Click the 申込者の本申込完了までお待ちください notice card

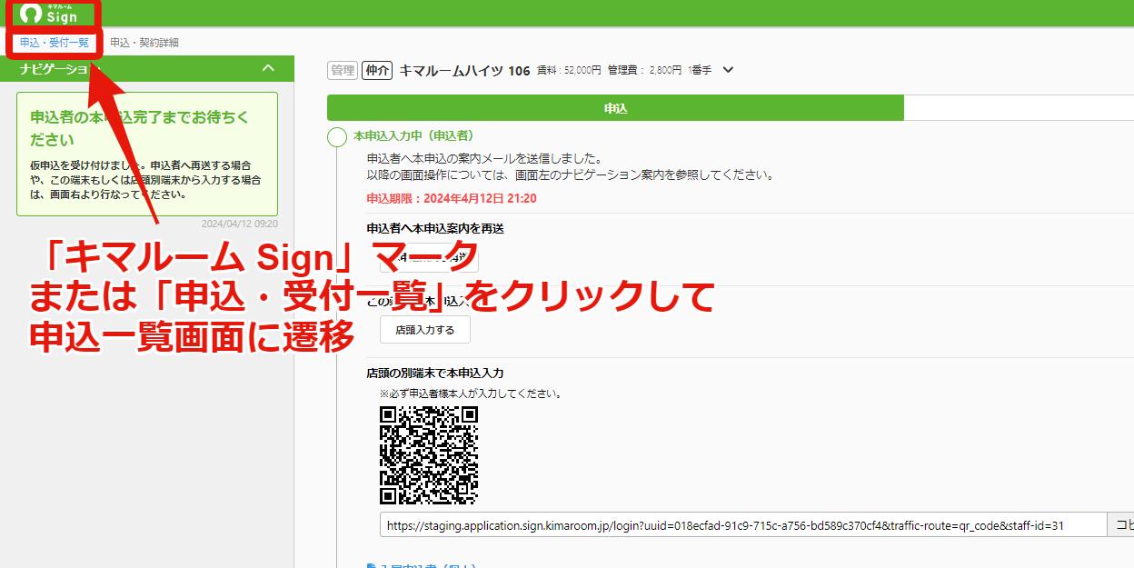tap(147, 154)
